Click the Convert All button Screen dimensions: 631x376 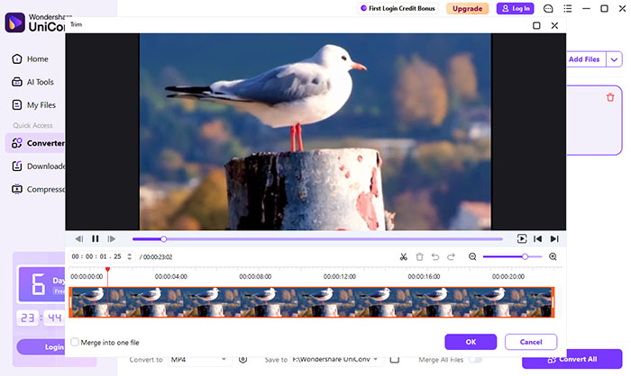coord(572,359)
